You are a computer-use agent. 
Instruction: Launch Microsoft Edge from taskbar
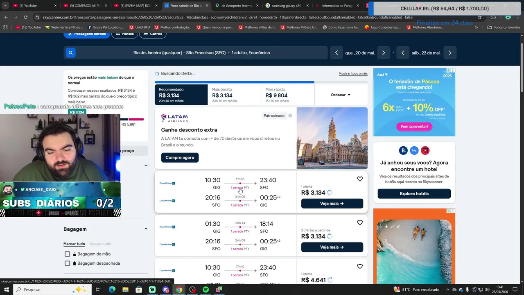pos(112,290)
